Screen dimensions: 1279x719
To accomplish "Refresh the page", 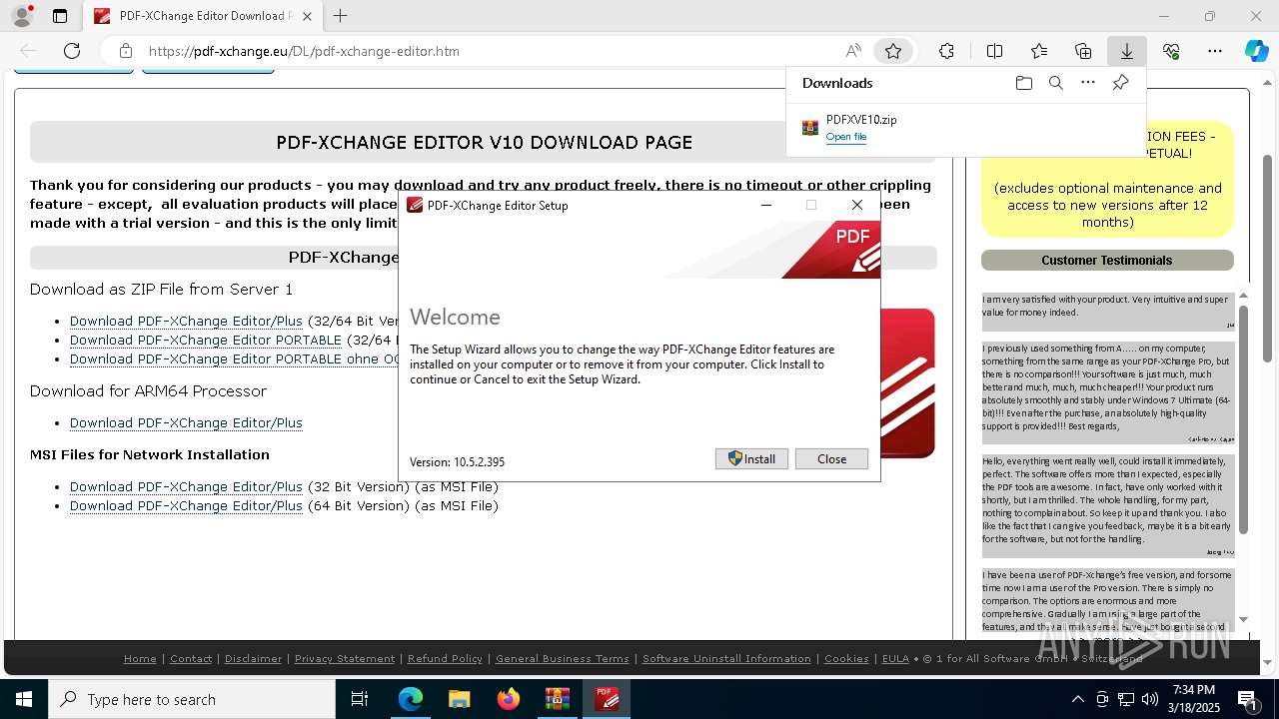I will (72, 51).
